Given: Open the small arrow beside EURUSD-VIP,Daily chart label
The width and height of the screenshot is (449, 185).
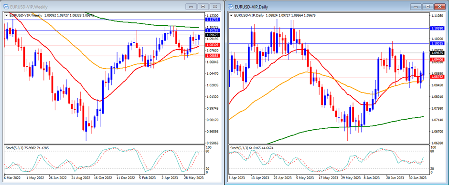Looking at the screenshot, I should click(231, 15).
